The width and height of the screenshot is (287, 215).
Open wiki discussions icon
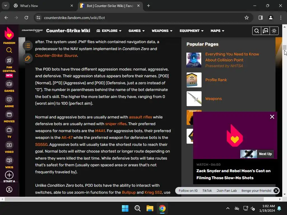[x=265, y=31]
